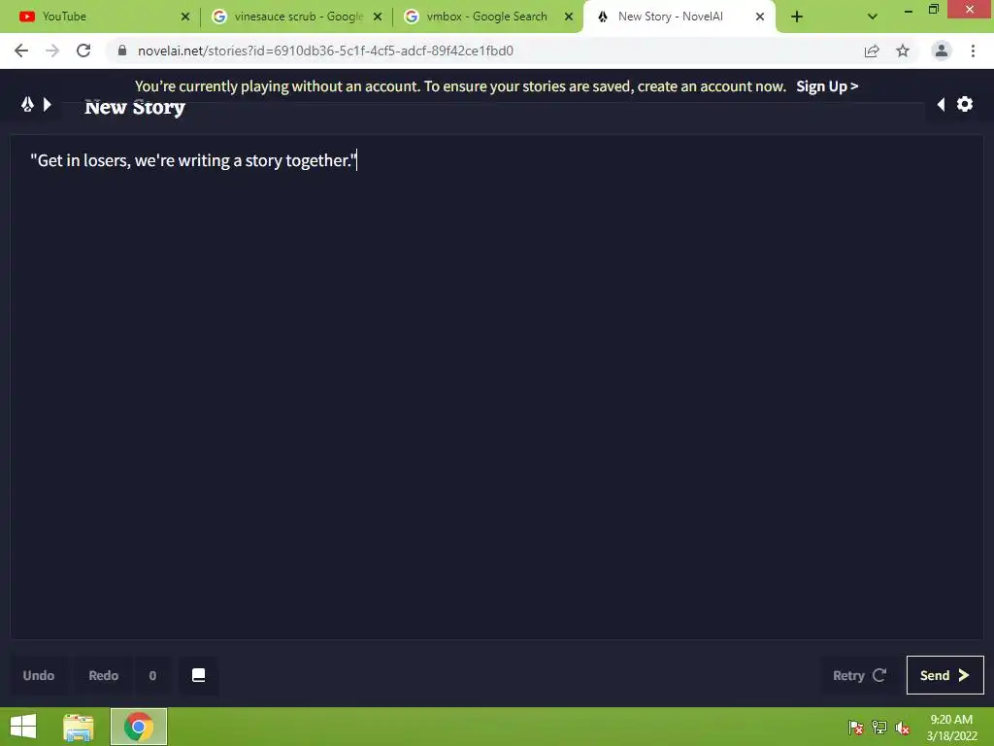Click the Chrome taskbar icon
Viewport: 994px width, 746px height.
click(139, 727)
